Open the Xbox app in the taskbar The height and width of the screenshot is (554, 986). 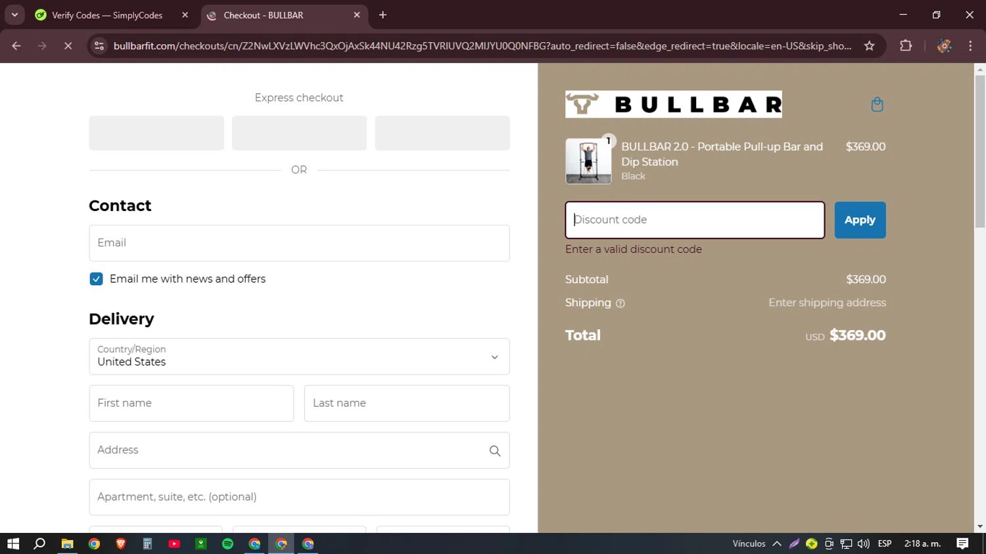(201, 543)
